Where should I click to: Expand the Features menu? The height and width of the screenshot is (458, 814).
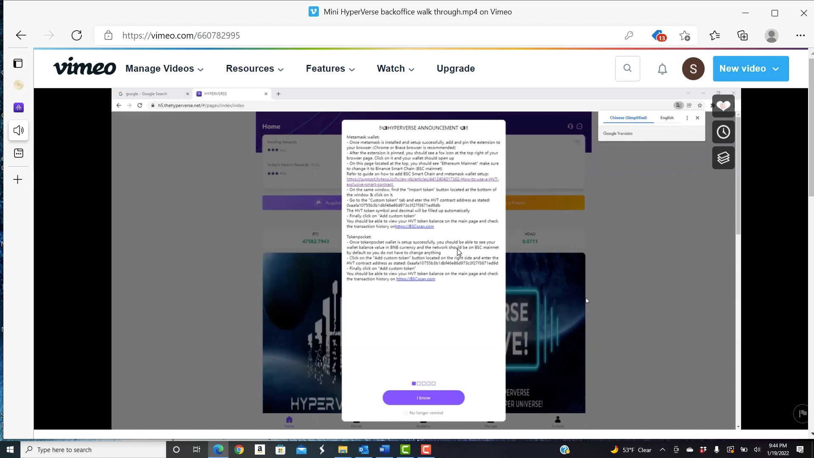pos(330,69)
